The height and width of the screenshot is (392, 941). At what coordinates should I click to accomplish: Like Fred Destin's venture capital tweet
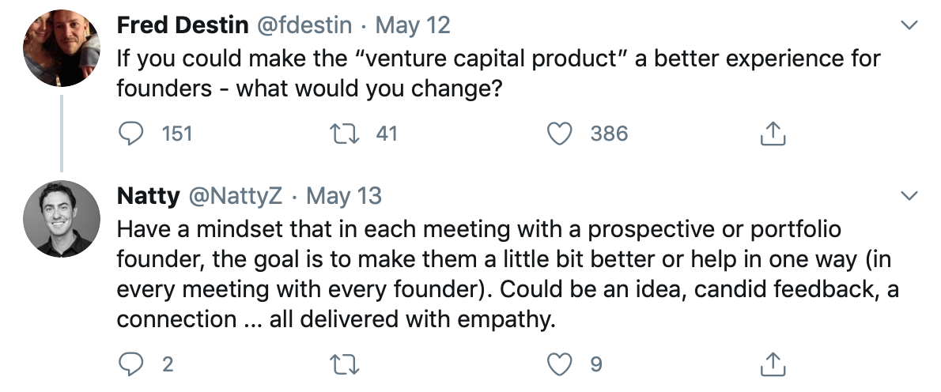[561, 134]
